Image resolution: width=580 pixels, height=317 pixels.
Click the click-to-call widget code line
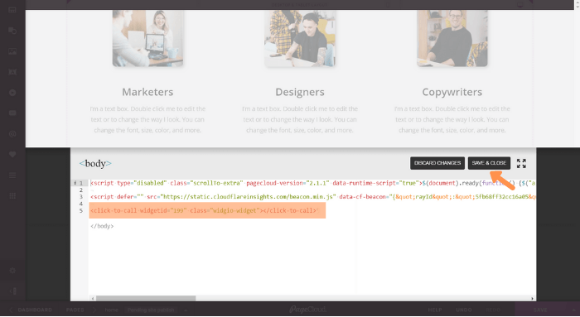pos(204,210)
